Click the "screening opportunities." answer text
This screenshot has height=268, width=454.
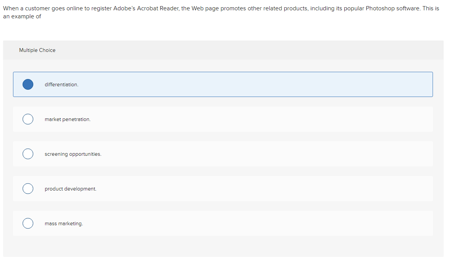[73, 154]
